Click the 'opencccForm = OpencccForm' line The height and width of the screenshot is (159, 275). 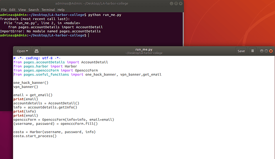64,120
